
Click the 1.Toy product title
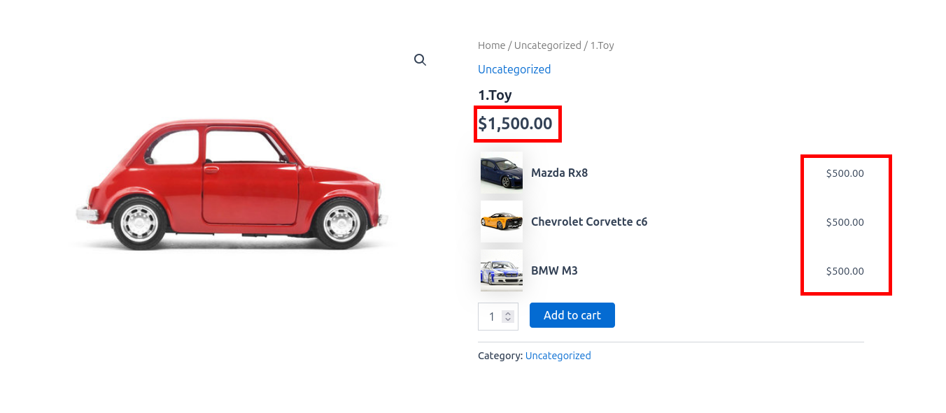coord(495,95)
